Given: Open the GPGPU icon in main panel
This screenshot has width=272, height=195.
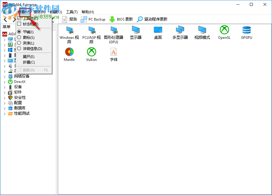Looking at the screenshot, I should click(x=246, y=32).
